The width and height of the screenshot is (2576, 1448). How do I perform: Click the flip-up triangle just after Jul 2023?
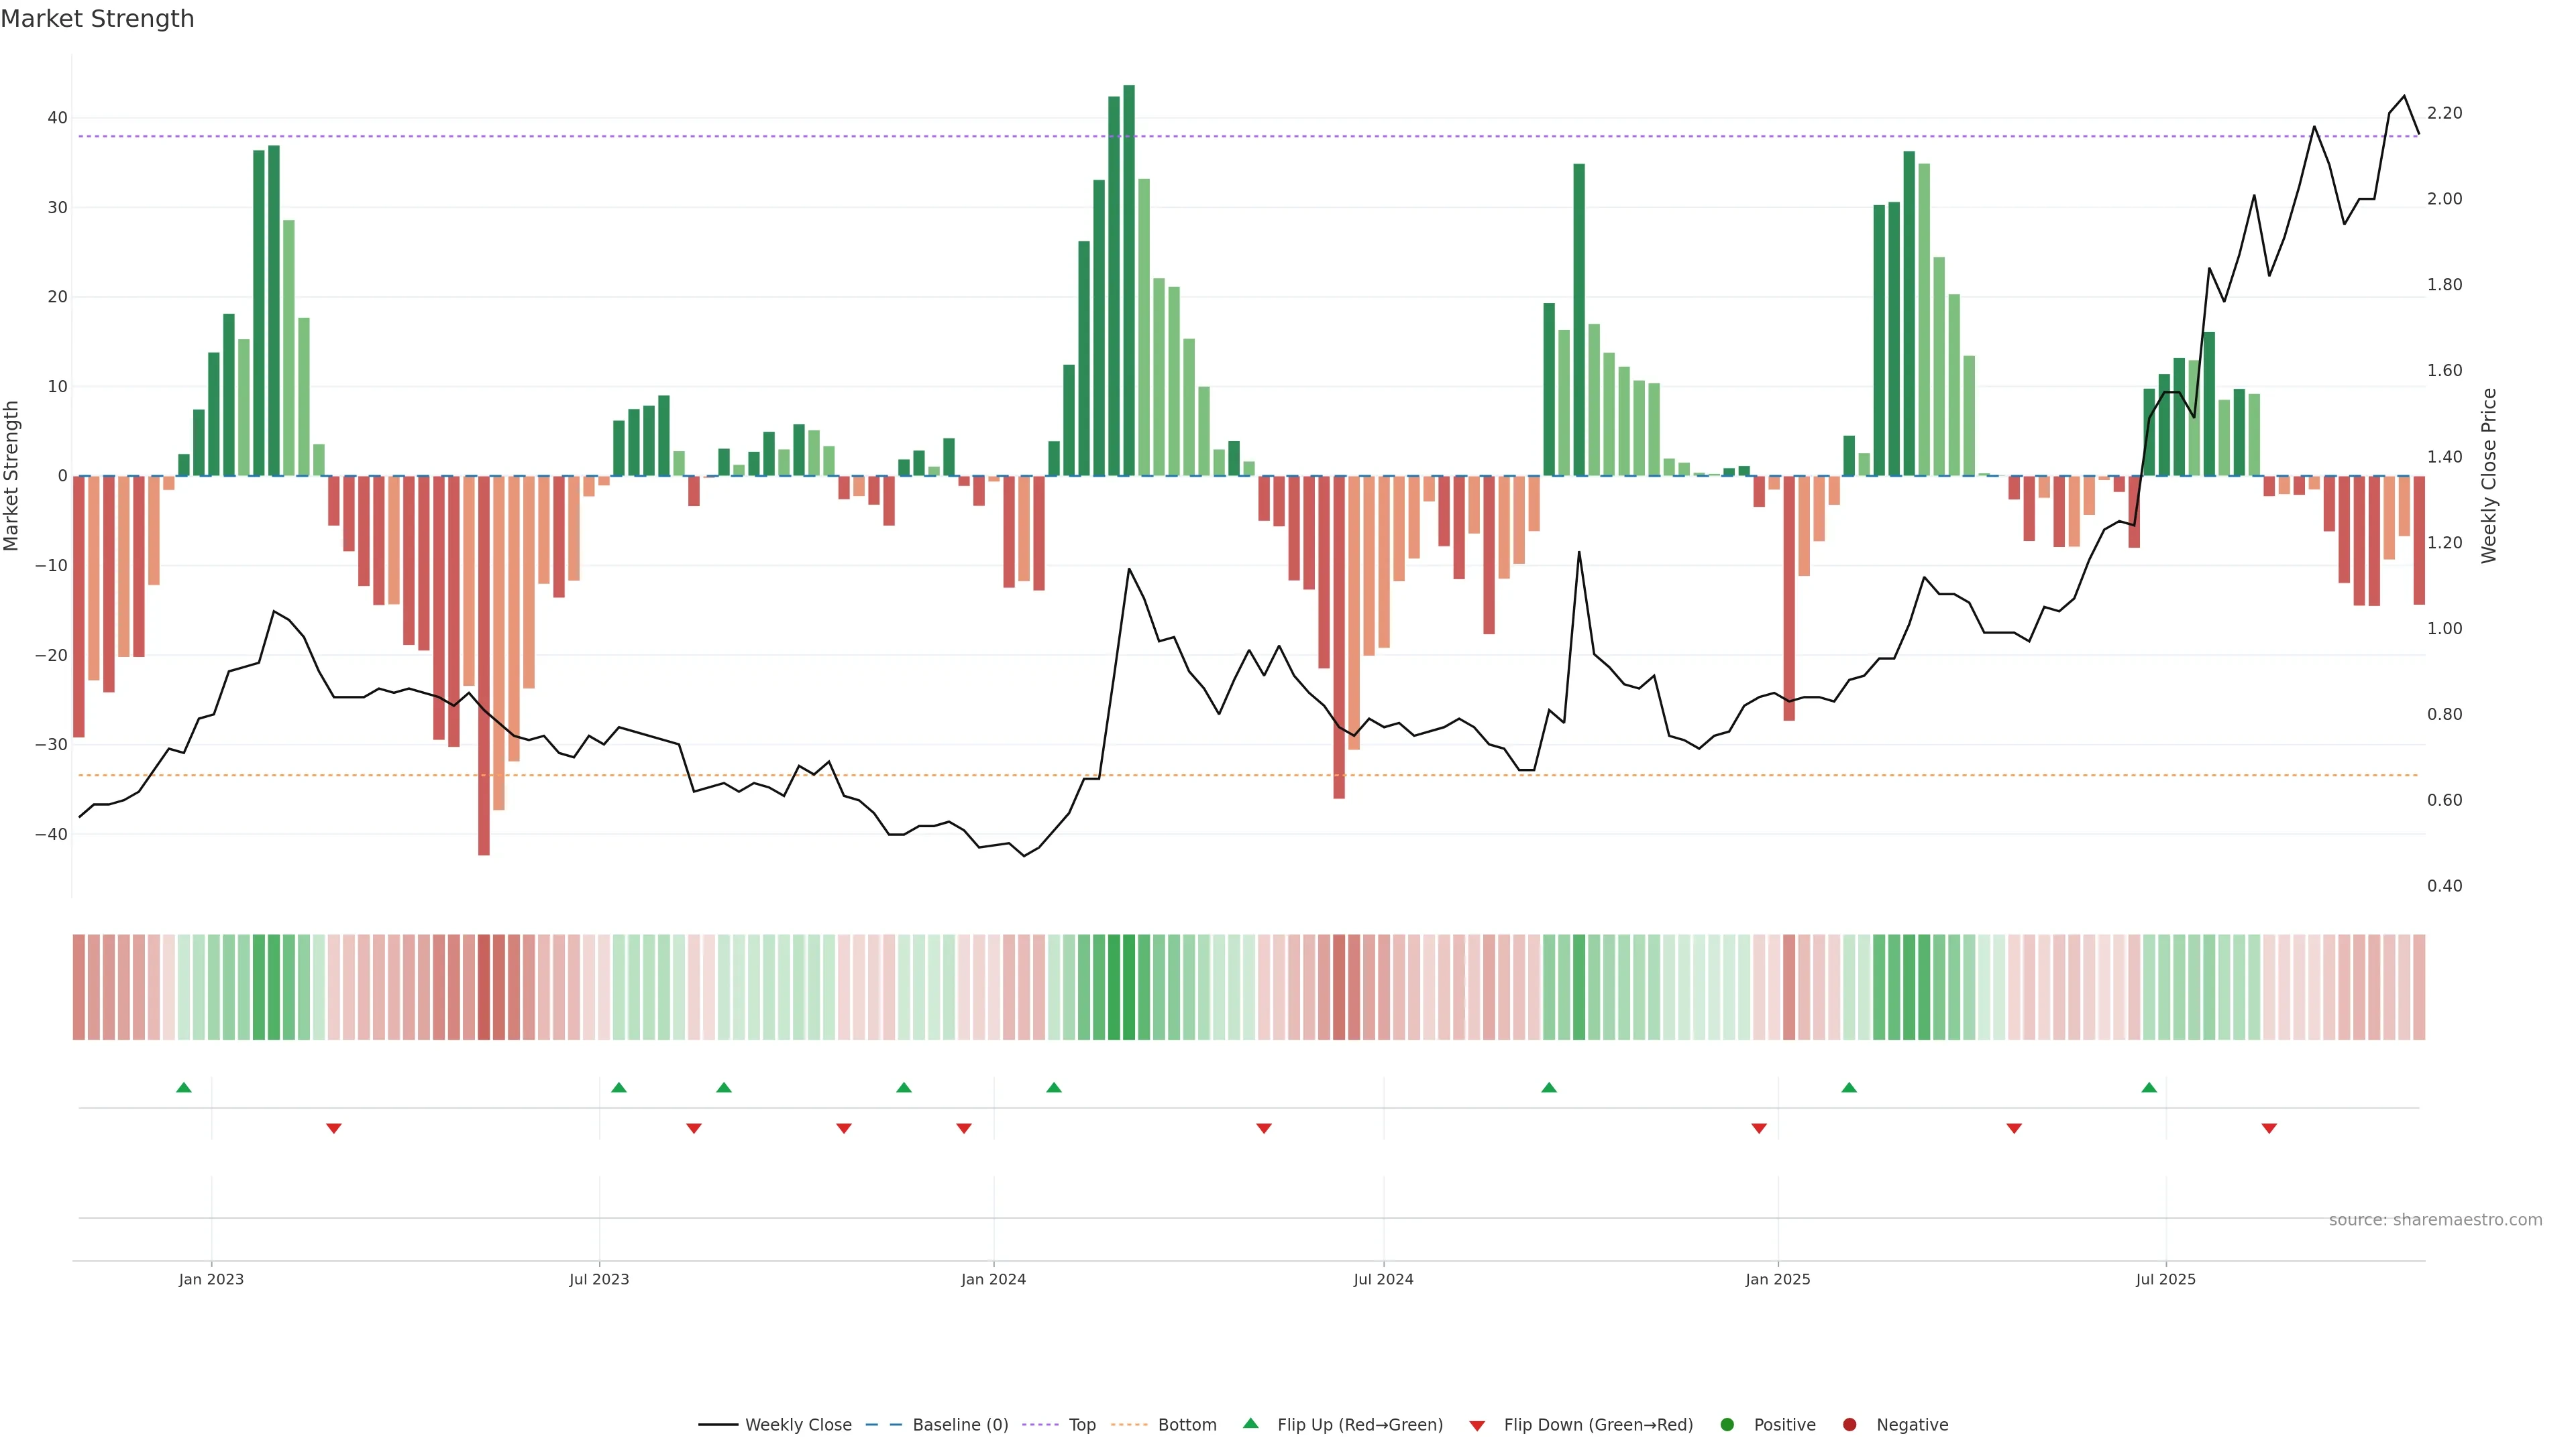click(x=619, y=1087)
